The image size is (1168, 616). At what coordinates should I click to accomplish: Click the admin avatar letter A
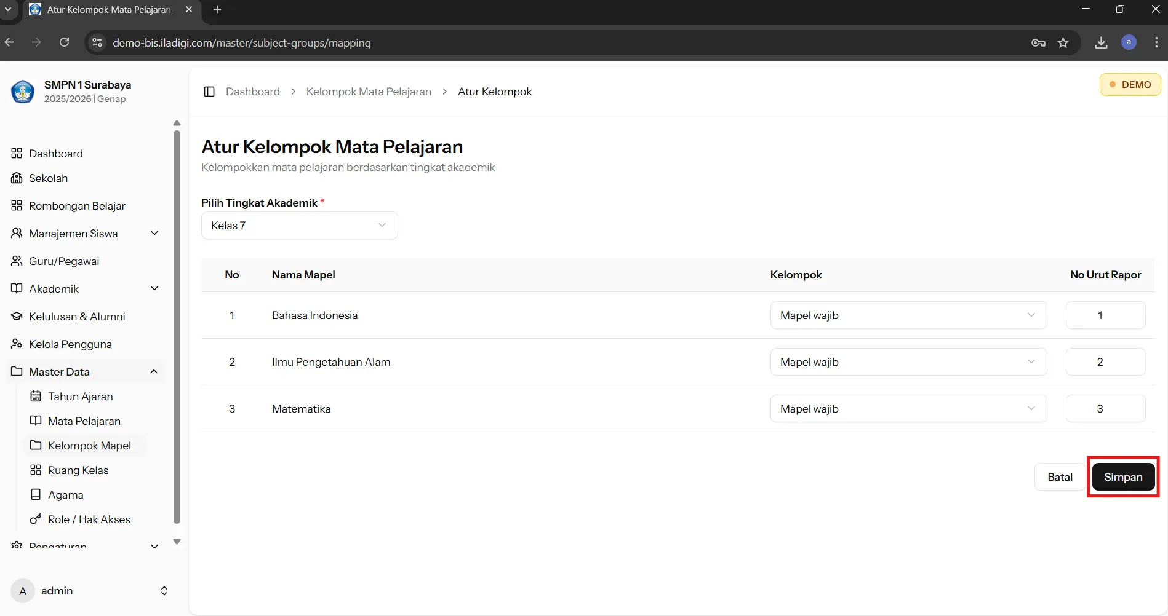coord(23,591)
